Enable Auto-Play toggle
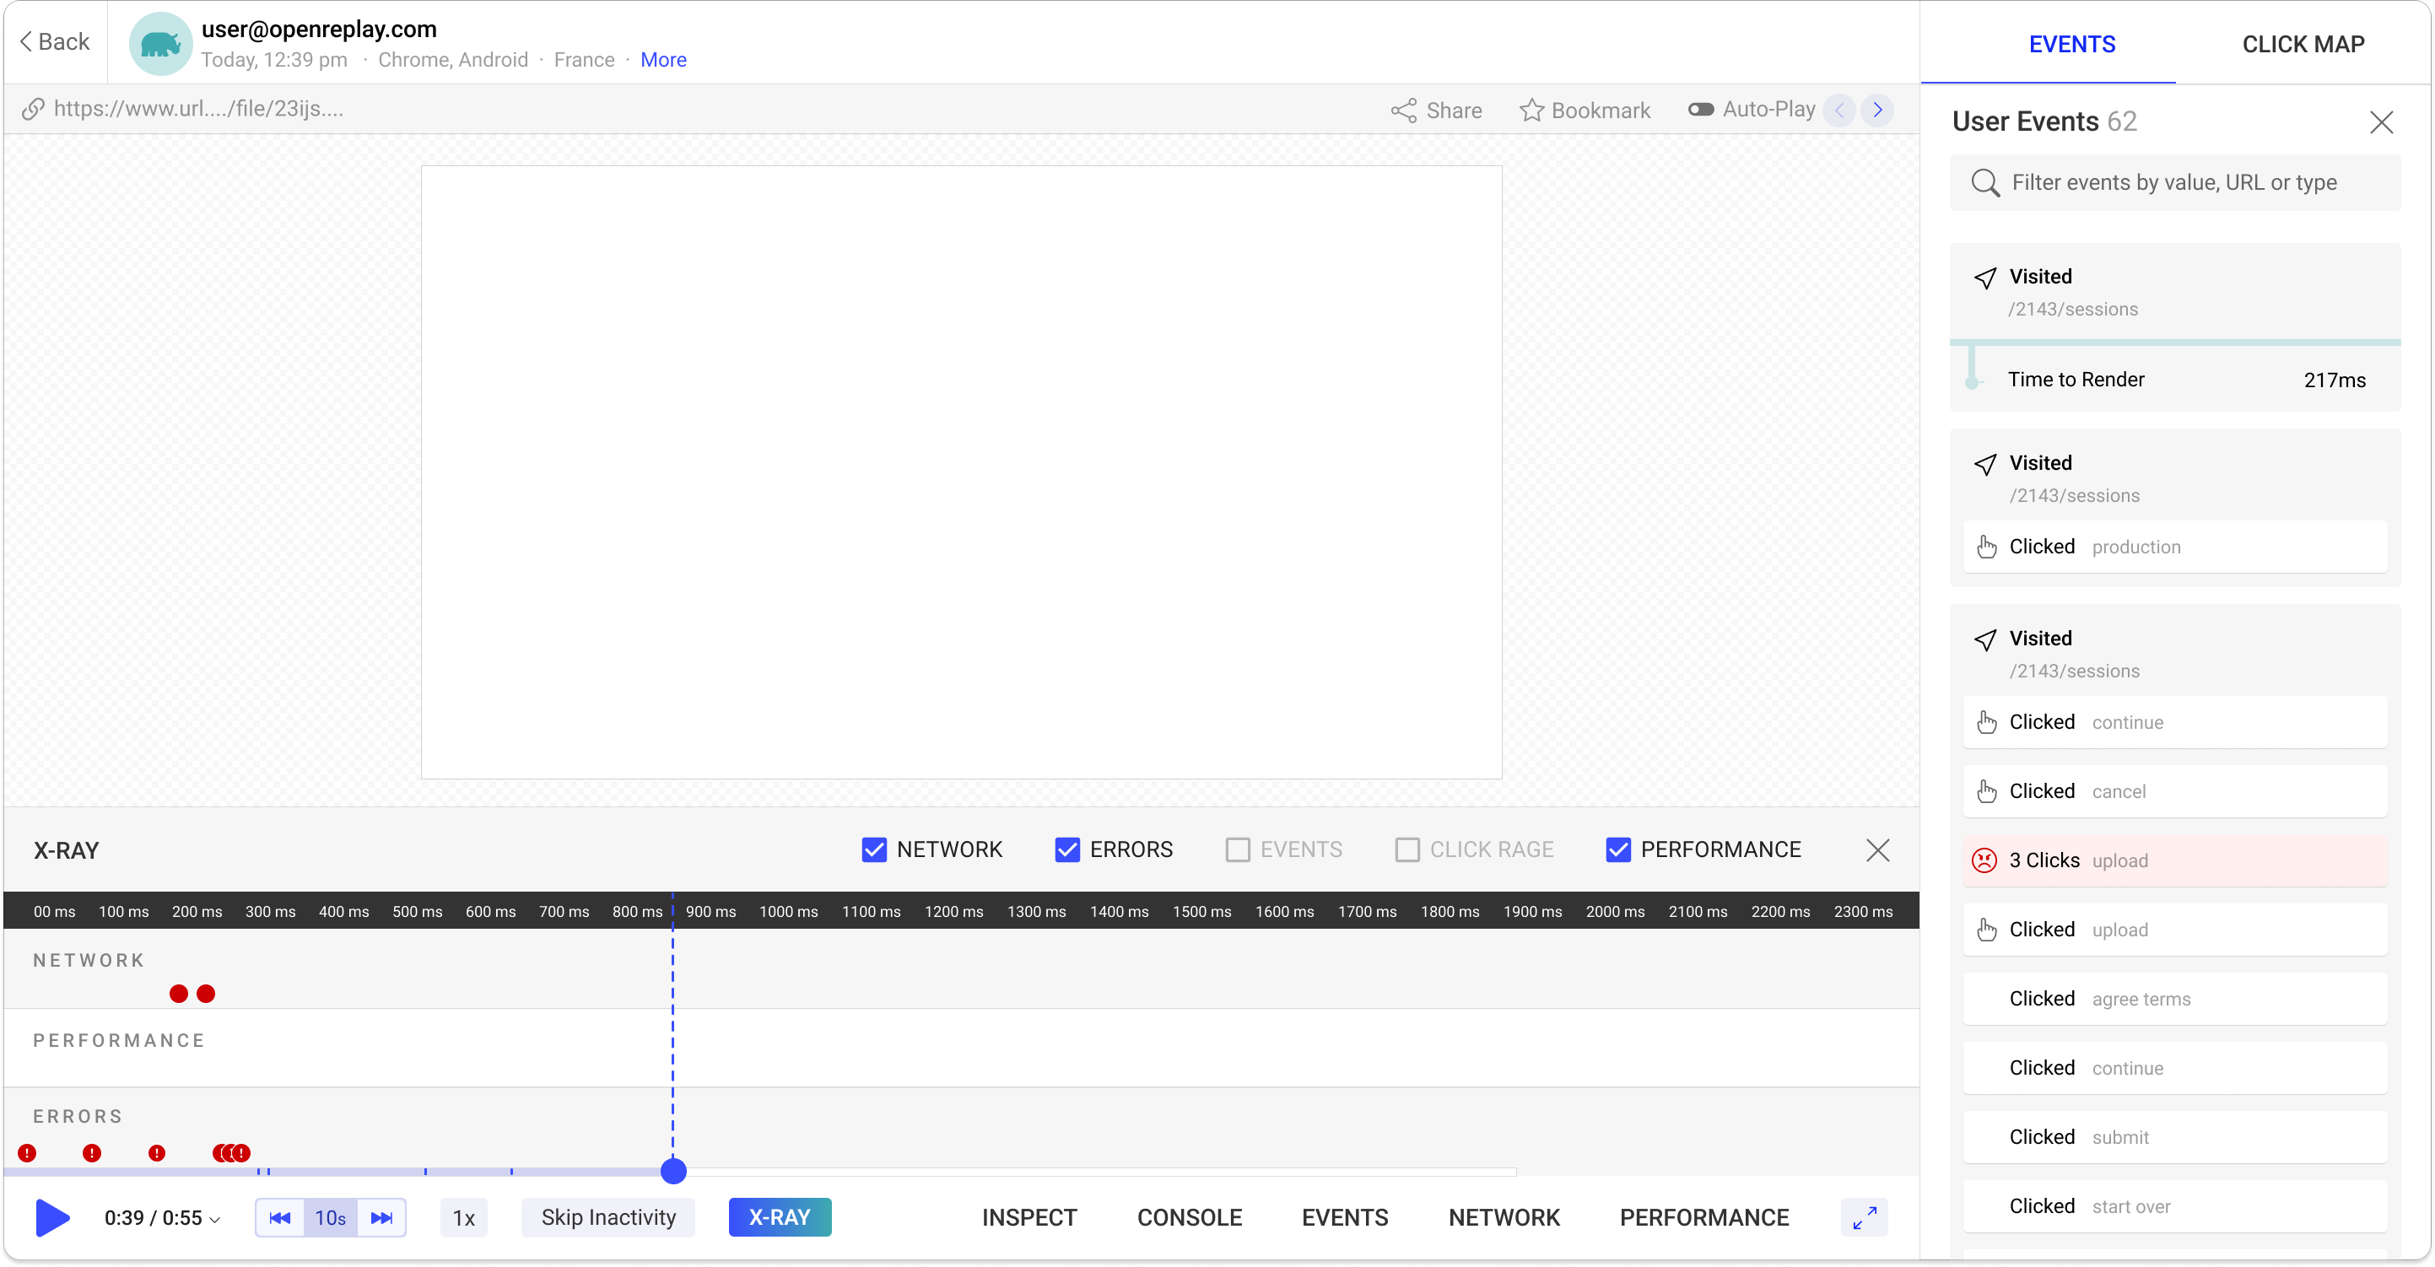 tap(1701, 108)
